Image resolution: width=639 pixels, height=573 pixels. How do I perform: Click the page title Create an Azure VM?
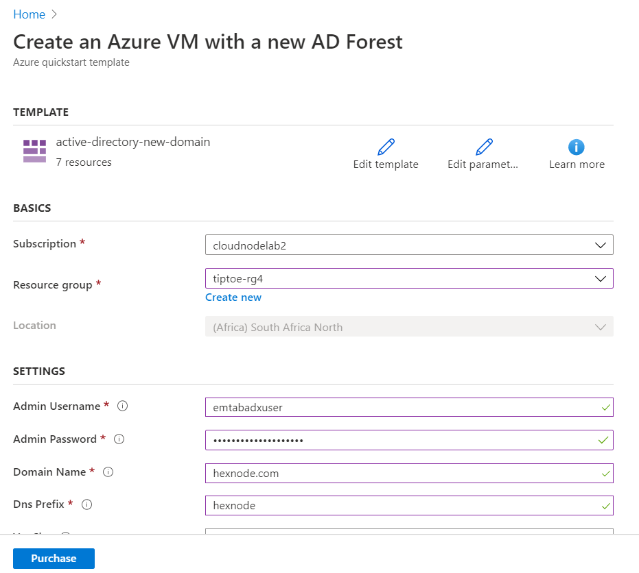pos(208,42)
